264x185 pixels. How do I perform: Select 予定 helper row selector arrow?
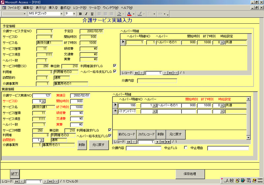123,42
